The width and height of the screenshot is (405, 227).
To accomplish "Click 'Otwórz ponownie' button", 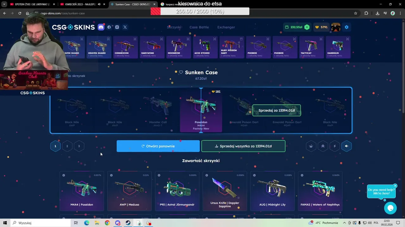I will click(158, 146).
